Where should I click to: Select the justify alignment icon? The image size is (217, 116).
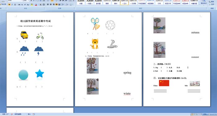[56, 5]
